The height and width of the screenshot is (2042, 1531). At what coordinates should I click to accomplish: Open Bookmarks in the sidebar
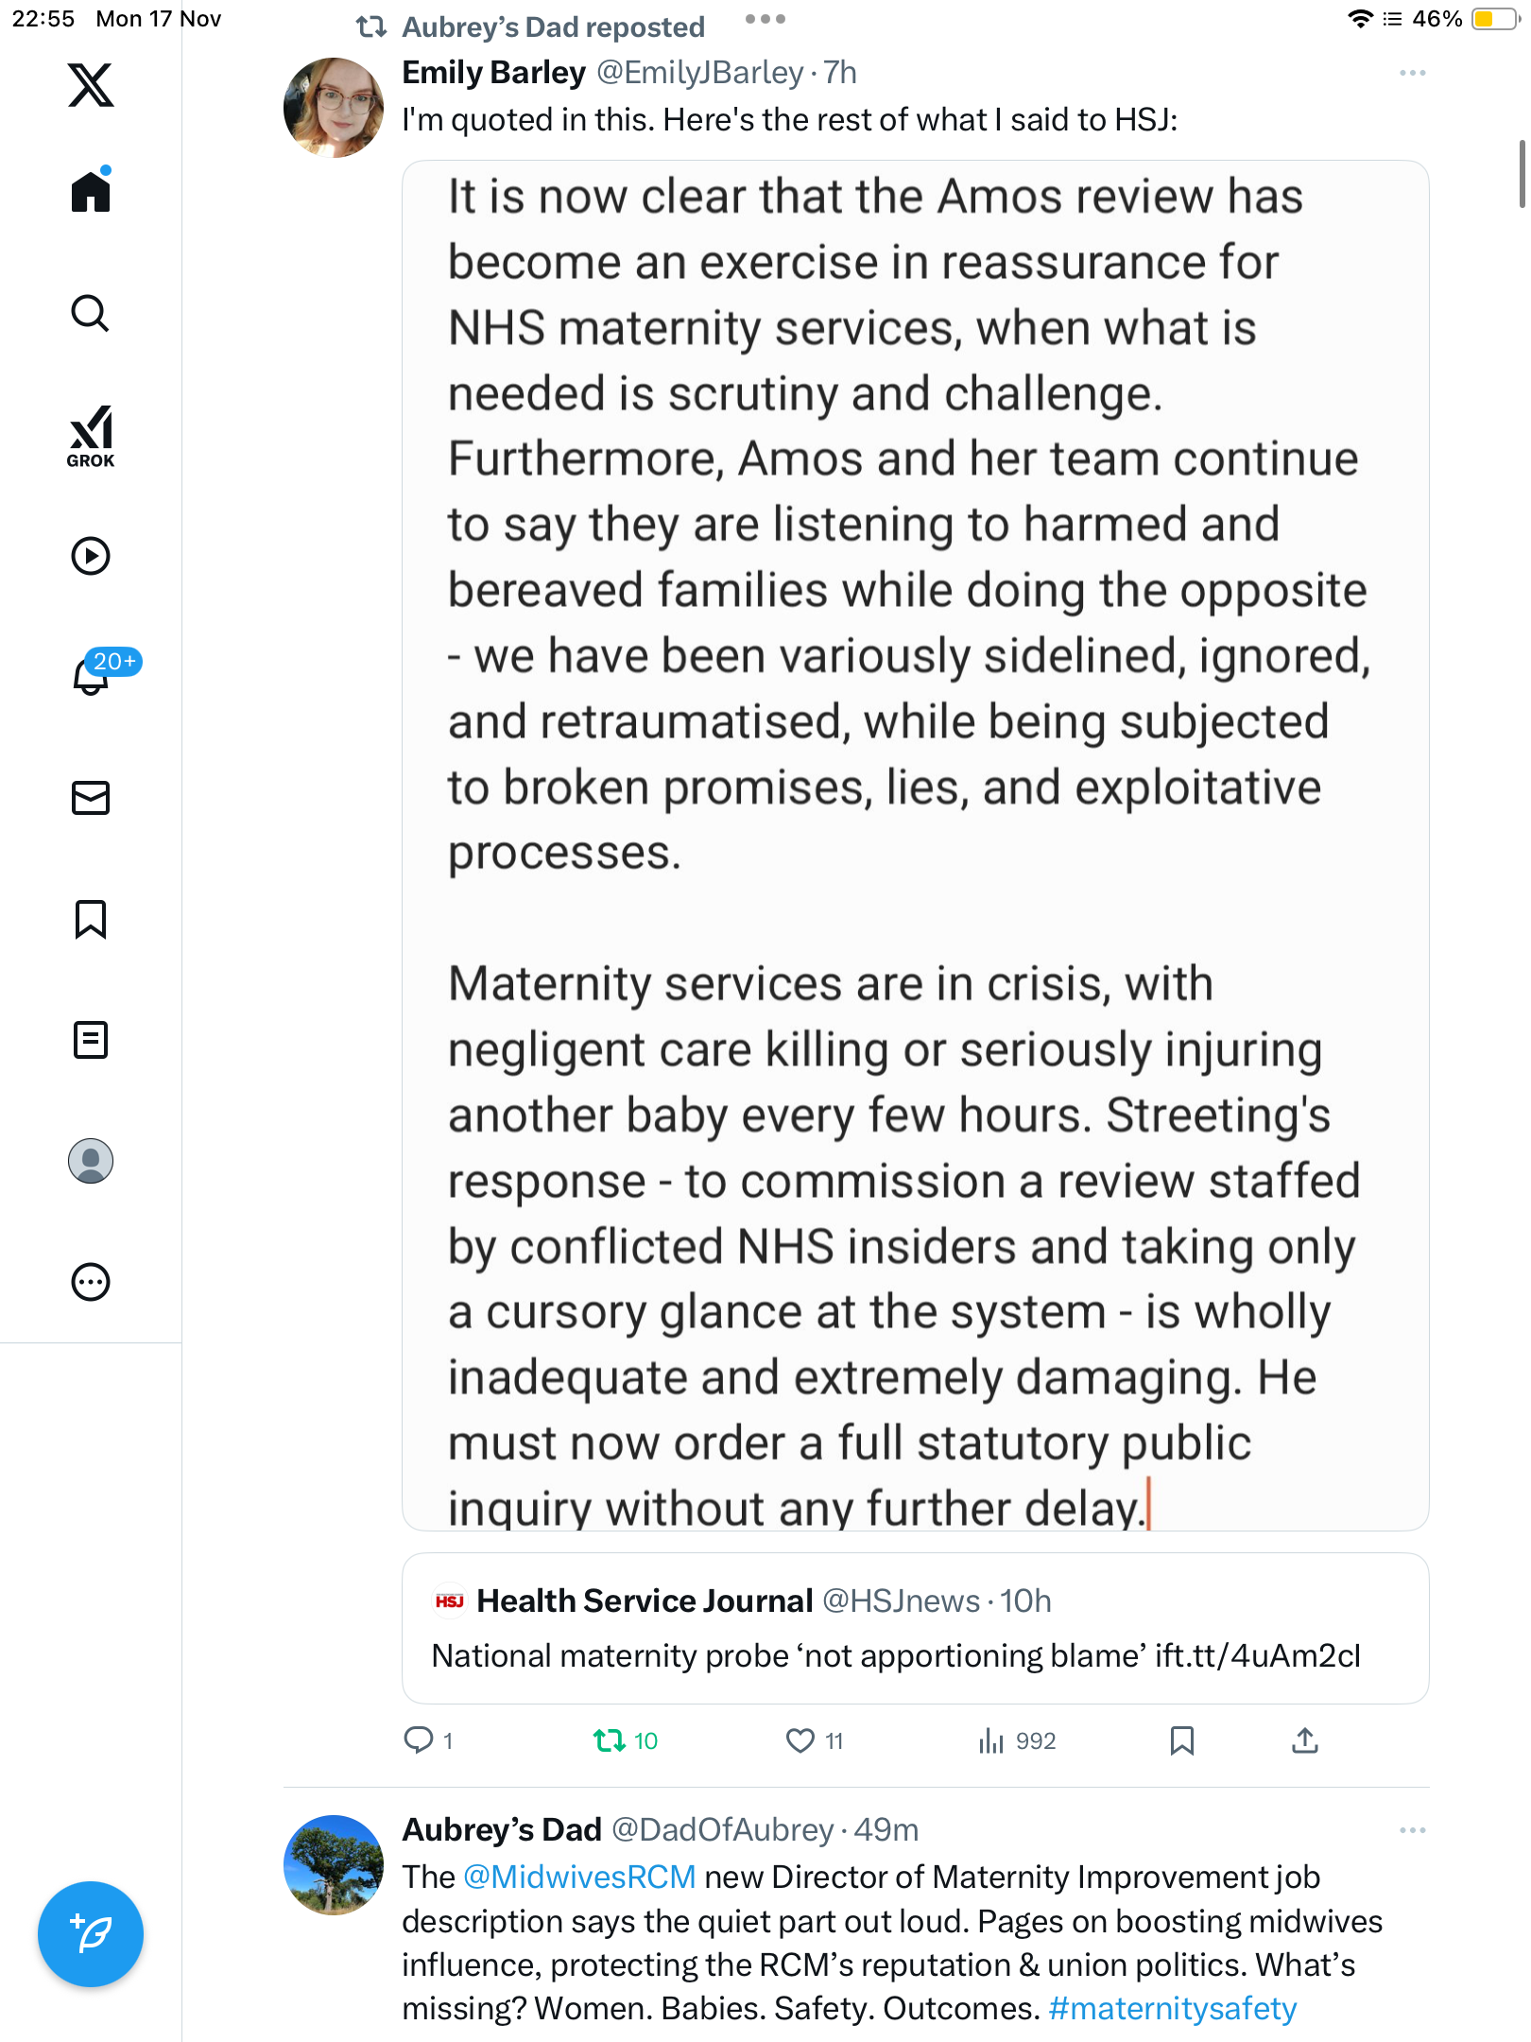[91, 919]
